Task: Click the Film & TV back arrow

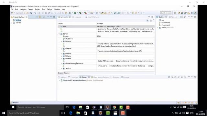Action: pyautogui.click(x=4, y=2)
